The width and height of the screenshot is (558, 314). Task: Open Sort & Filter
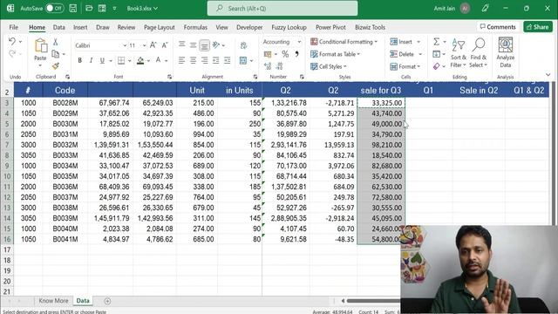click(x=459, y=53)
